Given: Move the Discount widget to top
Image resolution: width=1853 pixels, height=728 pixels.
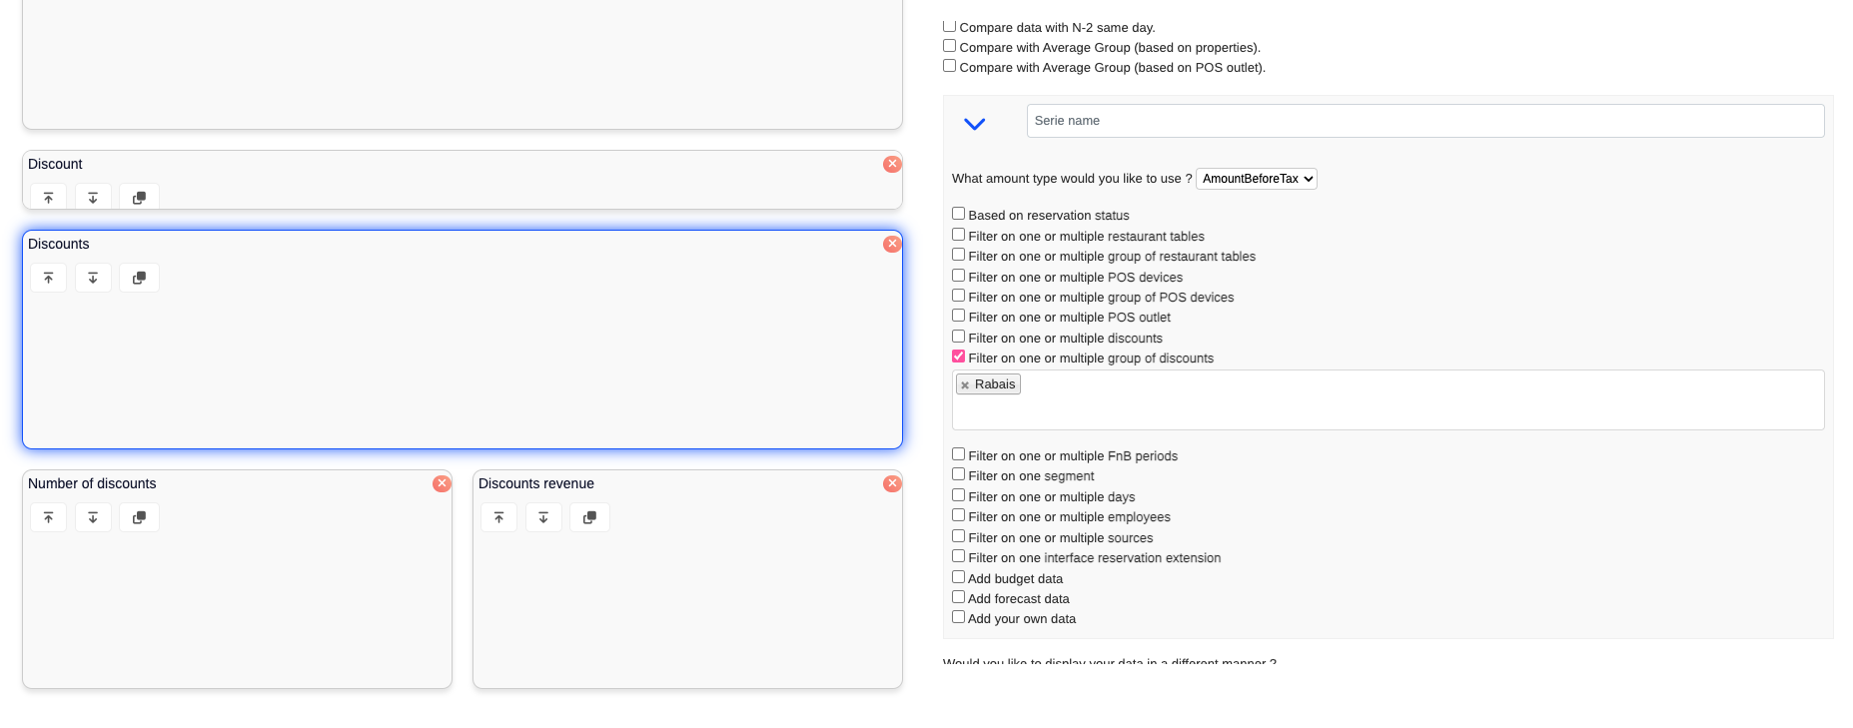Looking at the screenshot, I should coord(48,198).
